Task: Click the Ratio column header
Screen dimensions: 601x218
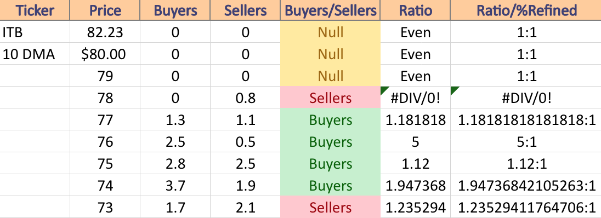Action: coord(416,10)
